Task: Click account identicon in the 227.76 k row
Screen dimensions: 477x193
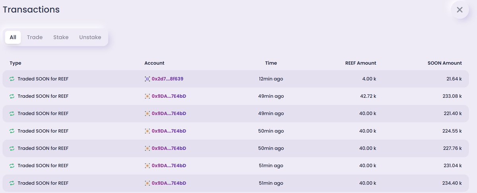Action: click(x=147, y=148)
